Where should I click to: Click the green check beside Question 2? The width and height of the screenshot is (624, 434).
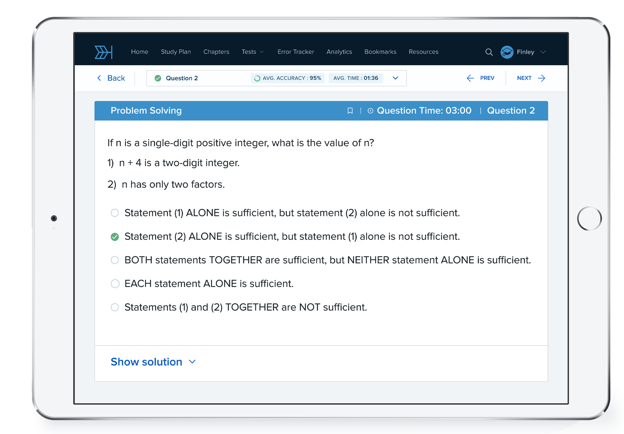(158, 78)
